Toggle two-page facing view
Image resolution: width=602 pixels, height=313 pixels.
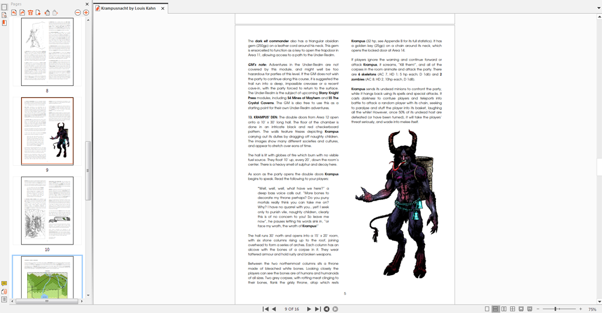504,309
